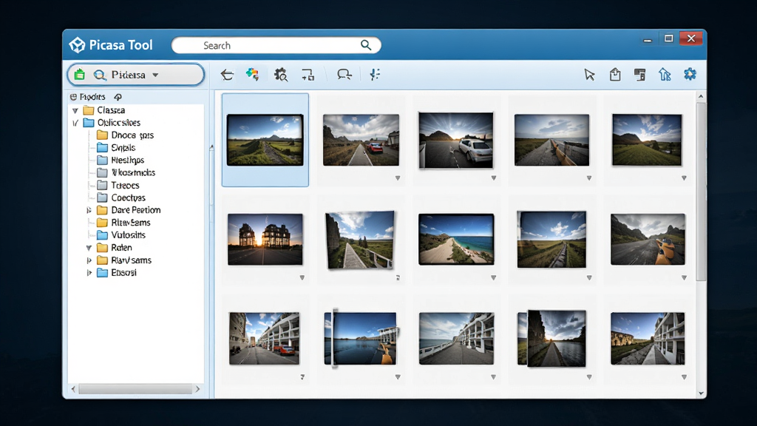Open the dropdown arrow below the white car photo

click(x=493, y=177)
